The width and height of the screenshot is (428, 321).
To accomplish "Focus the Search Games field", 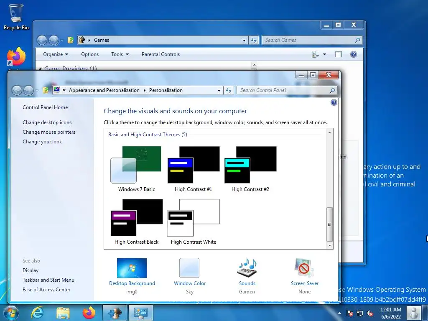I will (x=312, y=40).
